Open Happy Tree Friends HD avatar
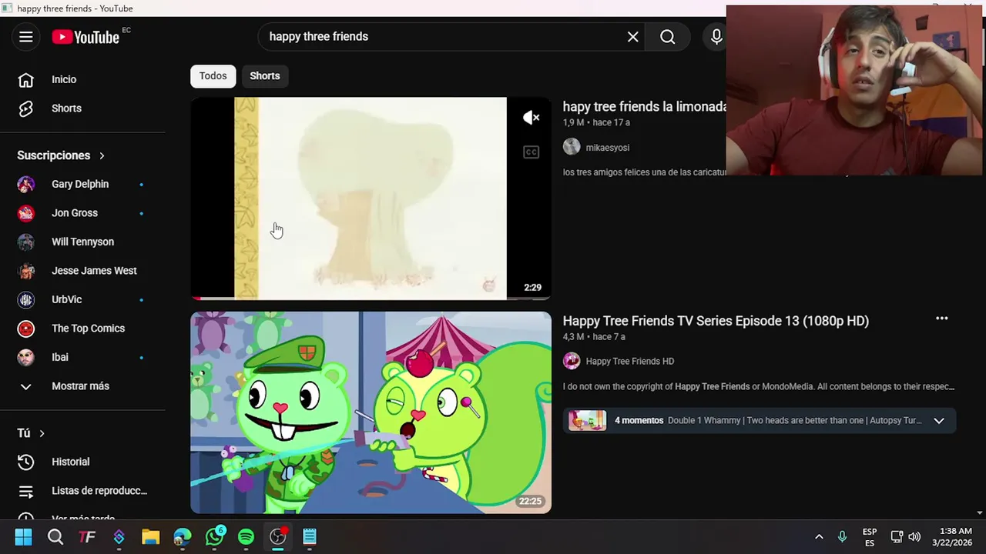This screenshot has width=986, height=554. pyautogui.click(x=572, y=361)
